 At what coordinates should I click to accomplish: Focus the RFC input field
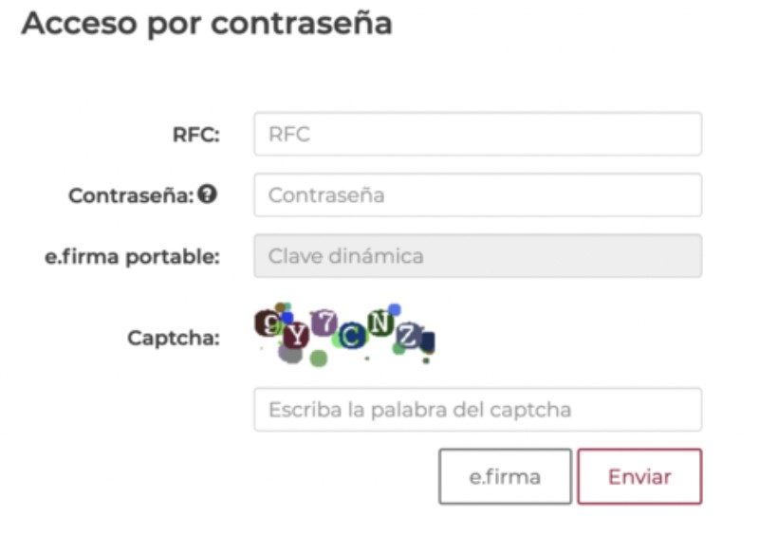477,135
